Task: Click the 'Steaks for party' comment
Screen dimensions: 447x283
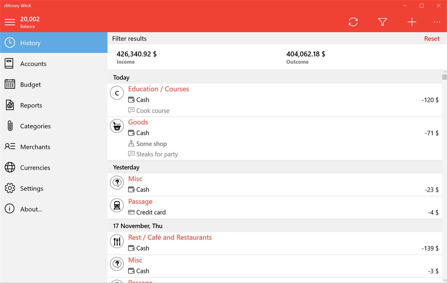Action: pos(157,154)
